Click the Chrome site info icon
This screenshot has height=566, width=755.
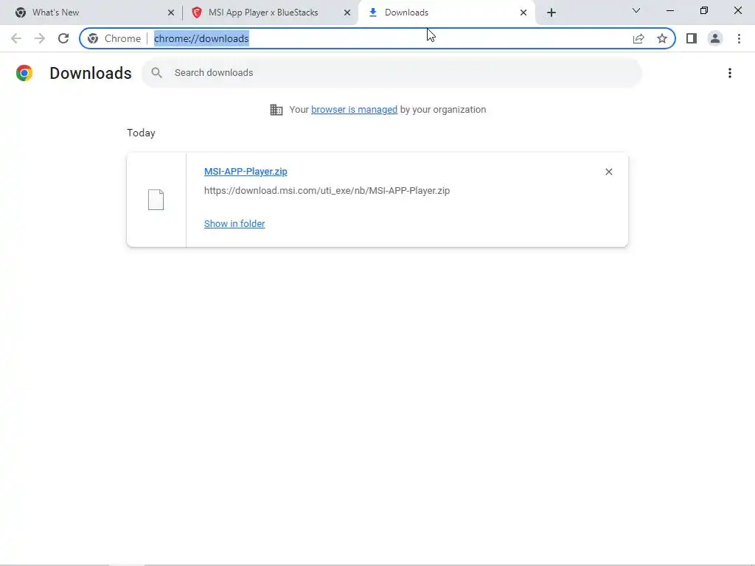(x=93, y=38)
